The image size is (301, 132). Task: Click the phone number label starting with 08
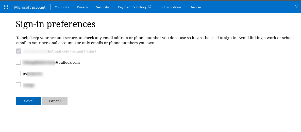32,74
